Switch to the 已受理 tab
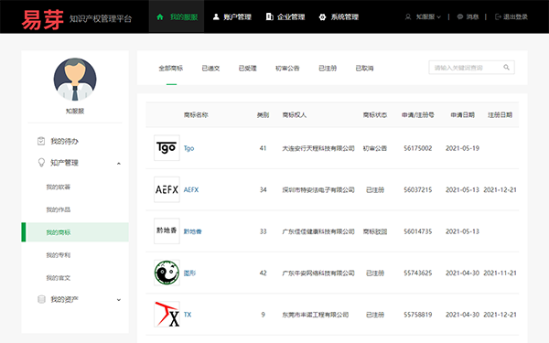The height and width of the screenshot is (343, 549). point(248,69)
